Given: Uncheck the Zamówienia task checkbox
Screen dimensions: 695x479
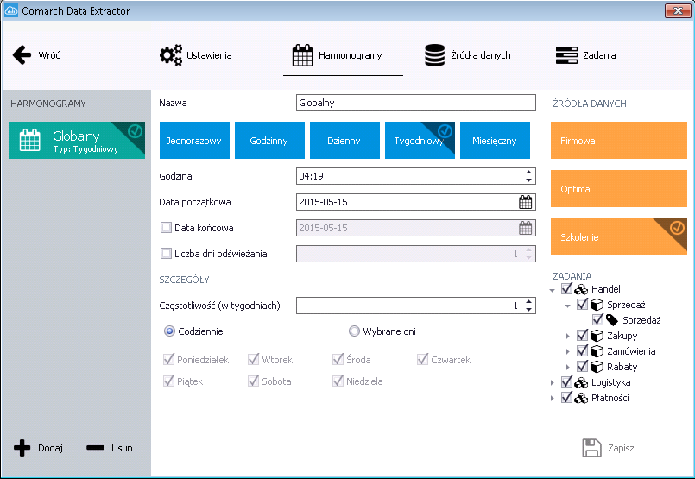Looking at the screenshot, I should click(583, 351).
